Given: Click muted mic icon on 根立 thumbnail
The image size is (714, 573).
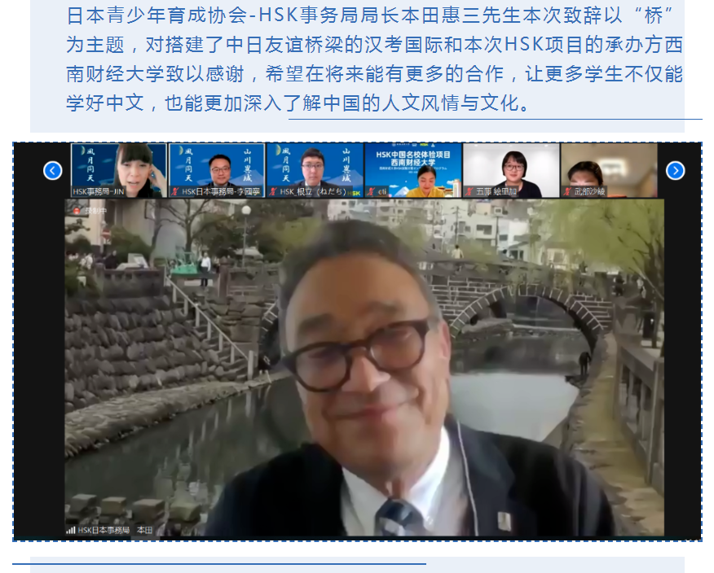Looking at the screenshot, I should [x=273, y=191].
